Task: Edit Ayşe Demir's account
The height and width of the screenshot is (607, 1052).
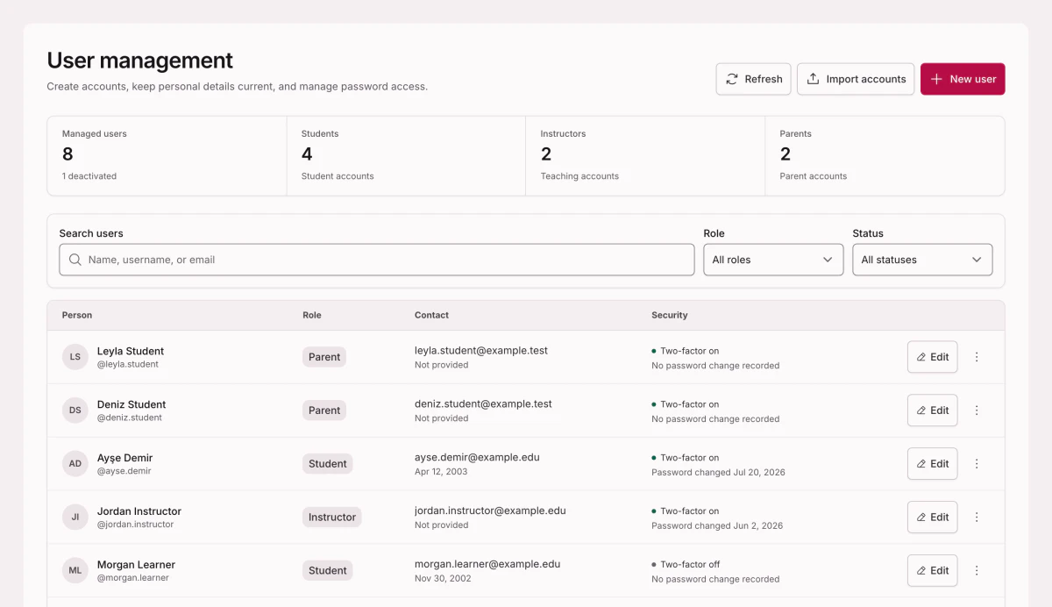Action: [x=932, y=464]
